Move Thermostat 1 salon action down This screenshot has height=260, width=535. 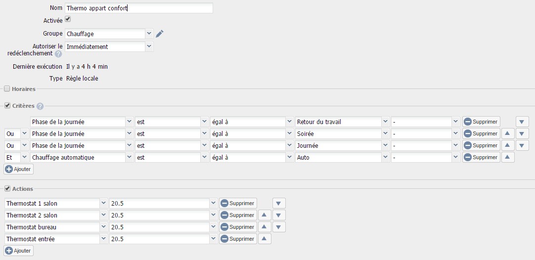pyautogui.click(x=279, y=203)
